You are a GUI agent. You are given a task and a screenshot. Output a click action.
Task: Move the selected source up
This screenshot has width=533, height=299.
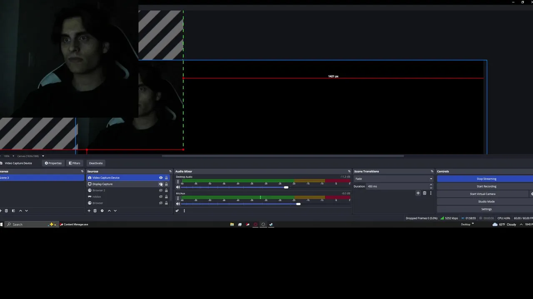[x=109, y=211]
